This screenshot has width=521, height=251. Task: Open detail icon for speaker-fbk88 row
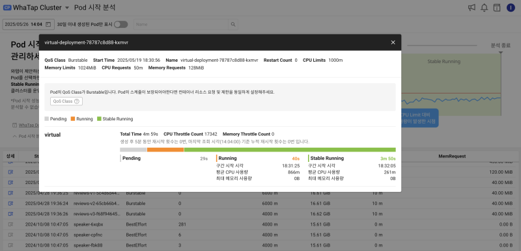[x=10, y=245]
